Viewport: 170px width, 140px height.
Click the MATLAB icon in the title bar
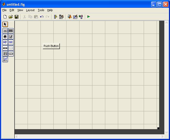tap(4, 4)
